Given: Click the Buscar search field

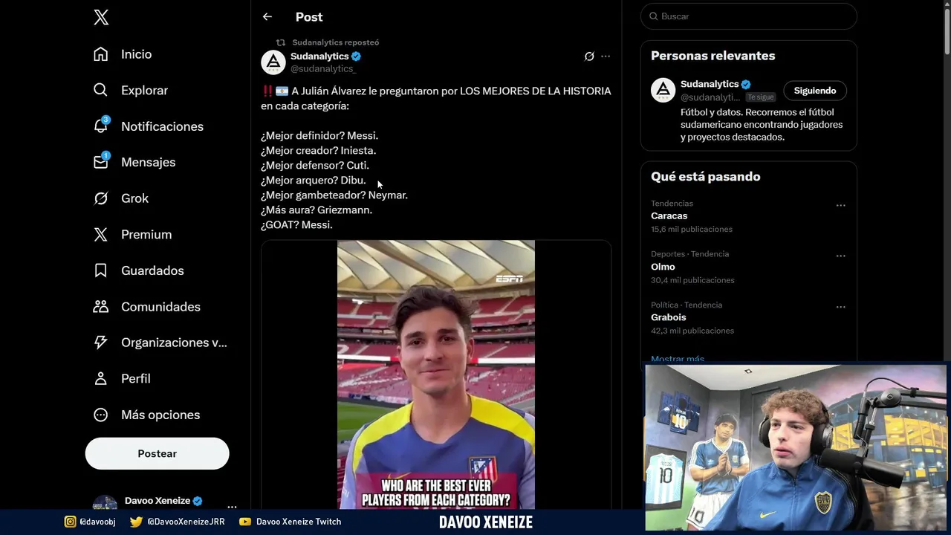Looking at the screenshot, I should click(x=748, y=16).
